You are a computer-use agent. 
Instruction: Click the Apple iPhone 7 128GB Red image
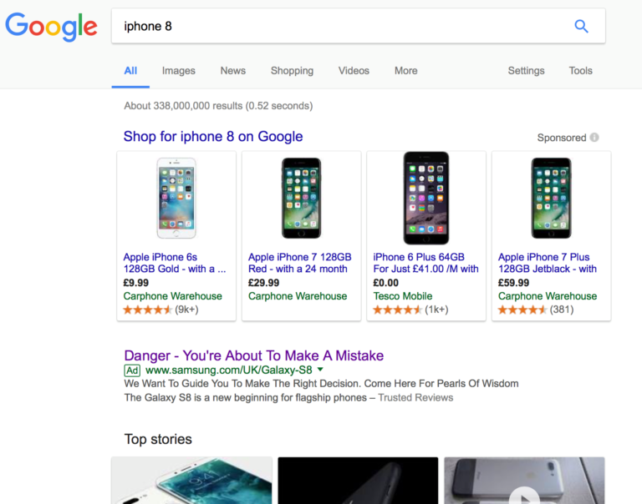click(301, 198)
